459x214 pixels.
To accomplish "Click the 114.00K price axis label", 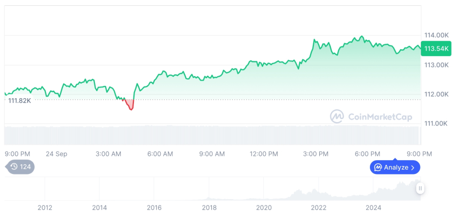I will pyautogui.click(x=436, y=35).
